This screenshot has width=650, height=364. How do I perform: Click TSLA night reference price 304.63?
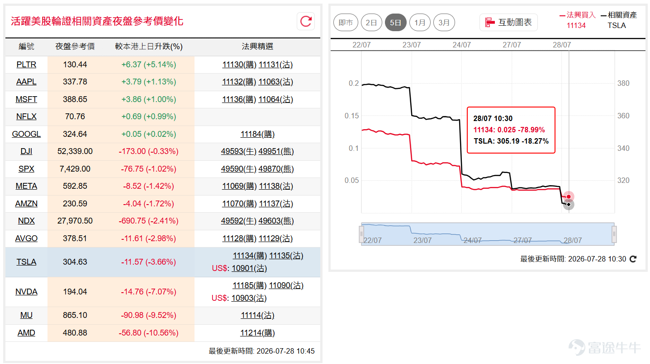75,262
